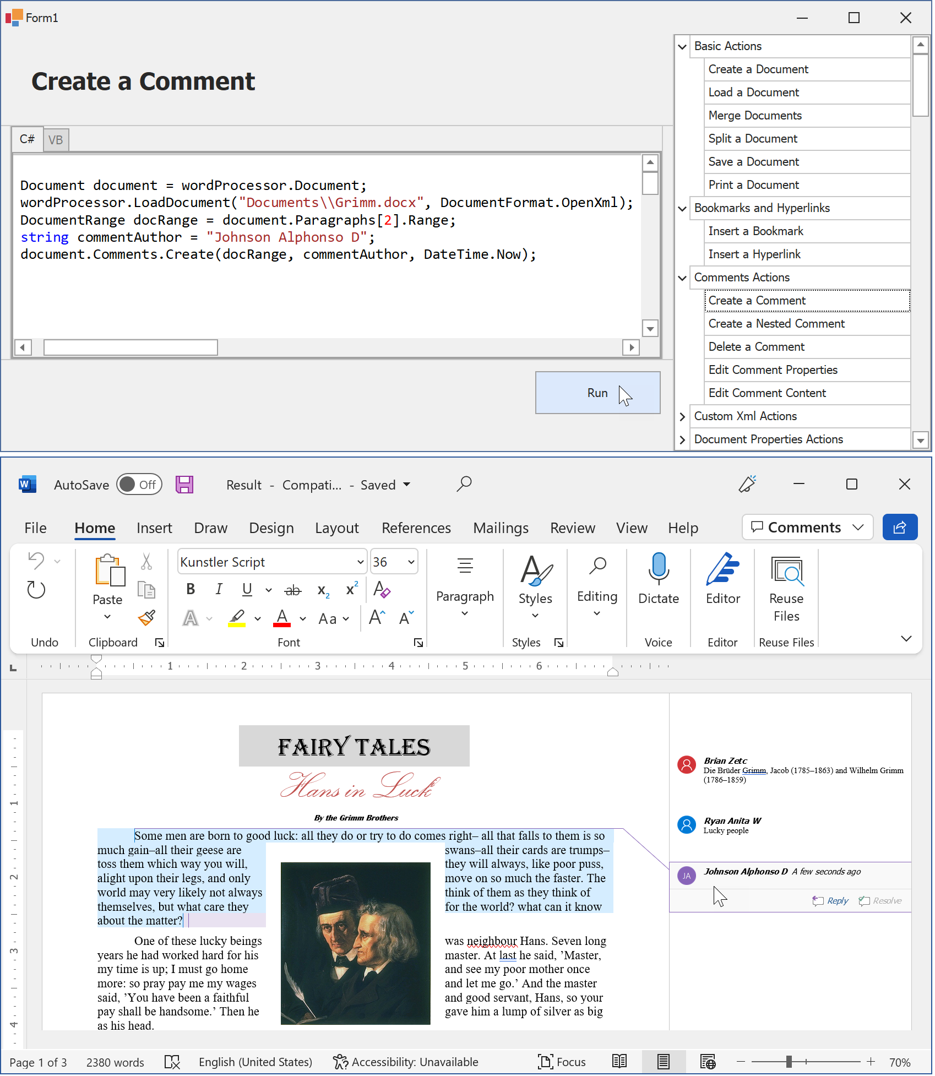Click the Brian Zetc comment

(791, 770)
